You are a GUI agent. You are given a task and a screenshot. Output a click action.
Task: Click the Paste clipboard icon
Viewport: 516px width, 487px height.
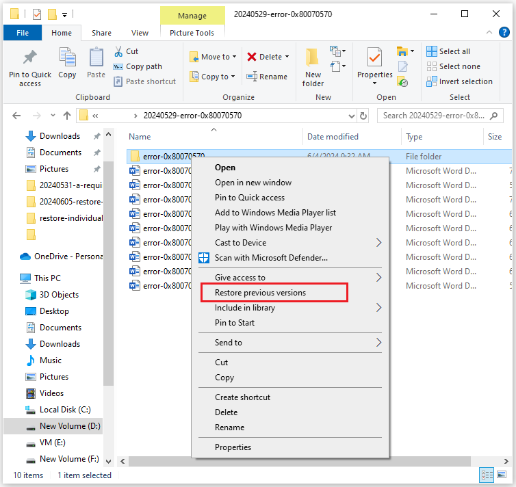[x=96, y=57]
